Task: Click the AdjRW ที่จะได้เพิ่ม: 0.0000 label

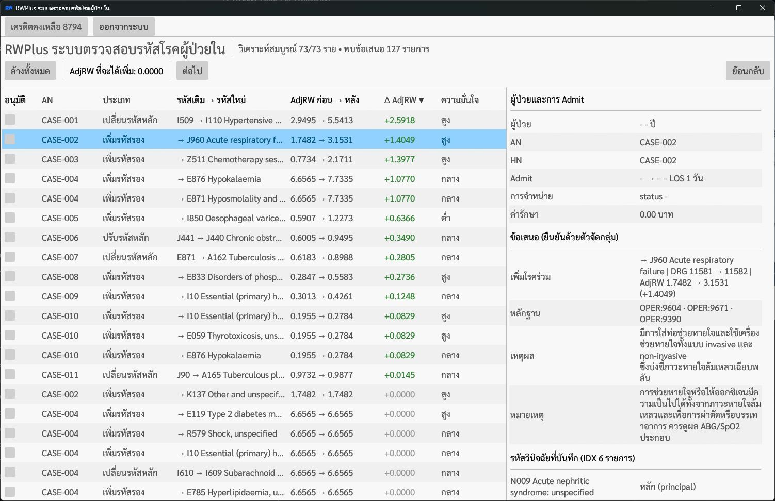Action: (x=116, y=71)
